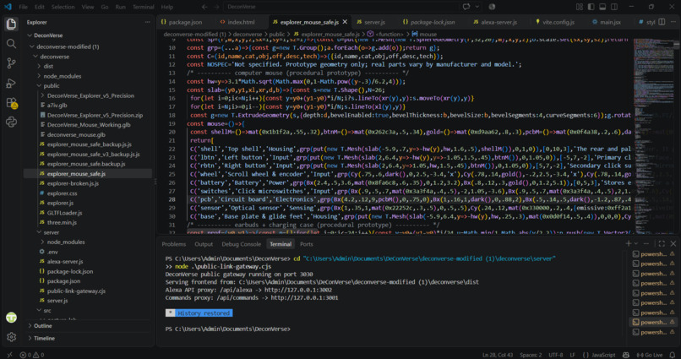681x359 pixels.
Task: Change LF end of line sequence
Action: click(x=572, y=355)
